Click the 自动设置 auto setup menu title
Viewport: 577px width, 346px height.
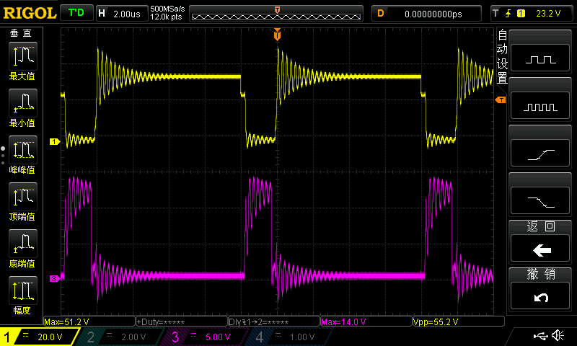pyautogui.click(x=502, y=57)
